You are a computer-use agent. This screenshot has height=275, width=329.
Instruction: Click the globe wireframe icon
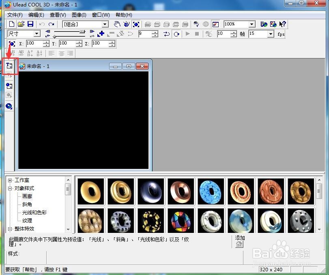tap(206, 24)
